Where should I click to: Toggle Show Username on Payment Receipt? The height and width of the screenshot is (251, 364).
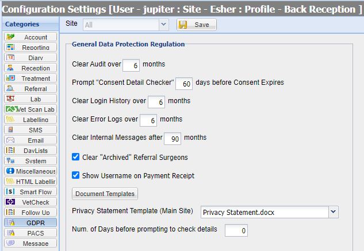coord(76,175)
